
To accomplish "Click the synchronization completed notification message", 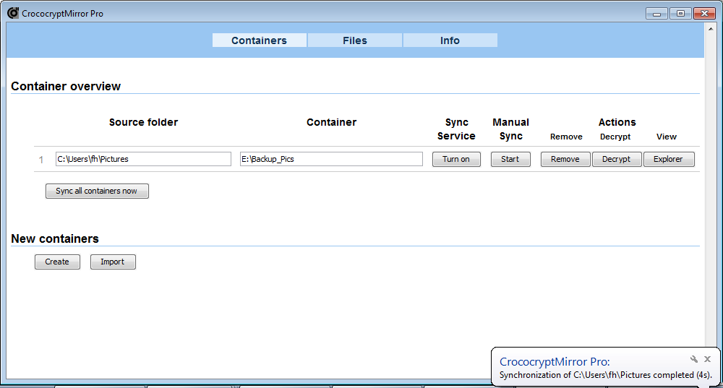I will pyautogui.click(x=605, y=375).
